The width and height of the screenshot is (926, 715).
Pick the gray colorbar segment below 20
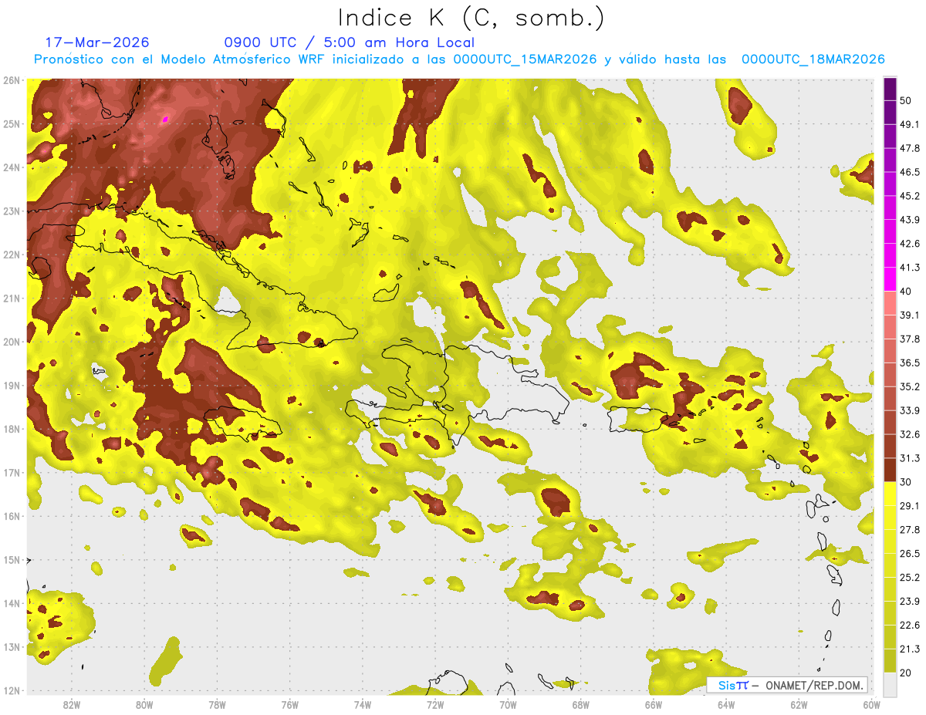pos(890,683)
